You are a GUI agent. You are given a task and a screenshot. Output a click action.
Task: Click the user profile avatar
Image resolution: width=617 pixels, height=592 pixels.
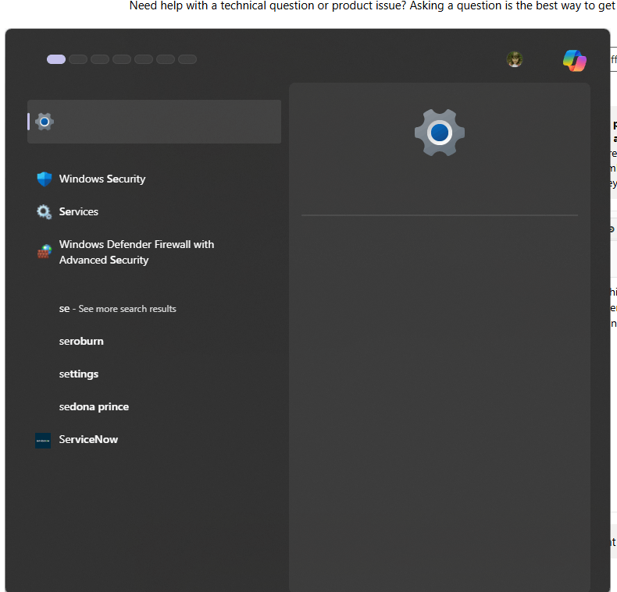pos(515,59)
